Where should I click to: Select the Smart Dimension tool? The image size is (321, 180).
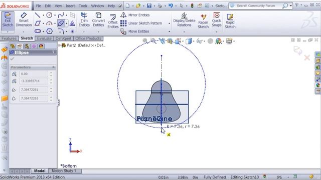click(24, 19)
